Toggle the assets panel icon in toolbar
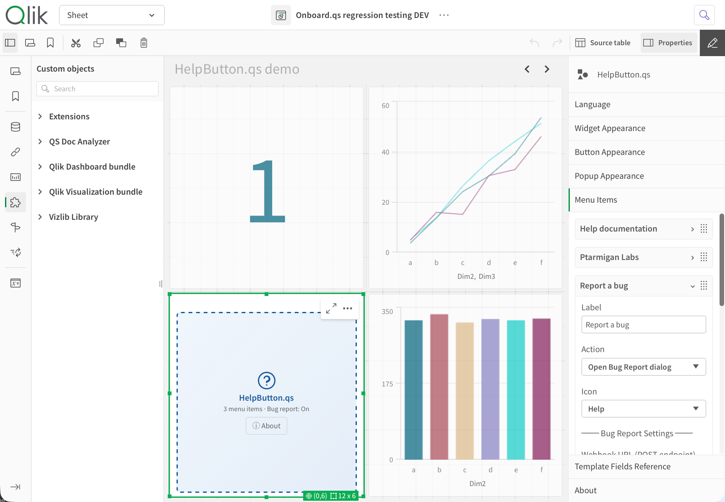The image size is (725, 502). pos(10,43)
